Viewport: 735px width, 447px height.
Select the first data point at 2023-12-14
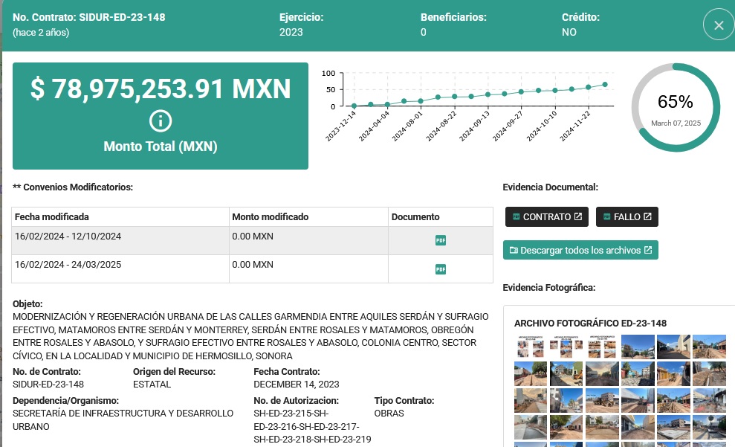(354, 106)
